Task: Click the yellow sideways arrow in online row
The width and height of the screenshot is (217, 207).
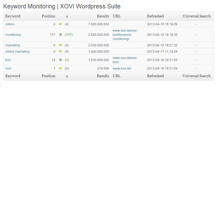Action: (60, 24)
